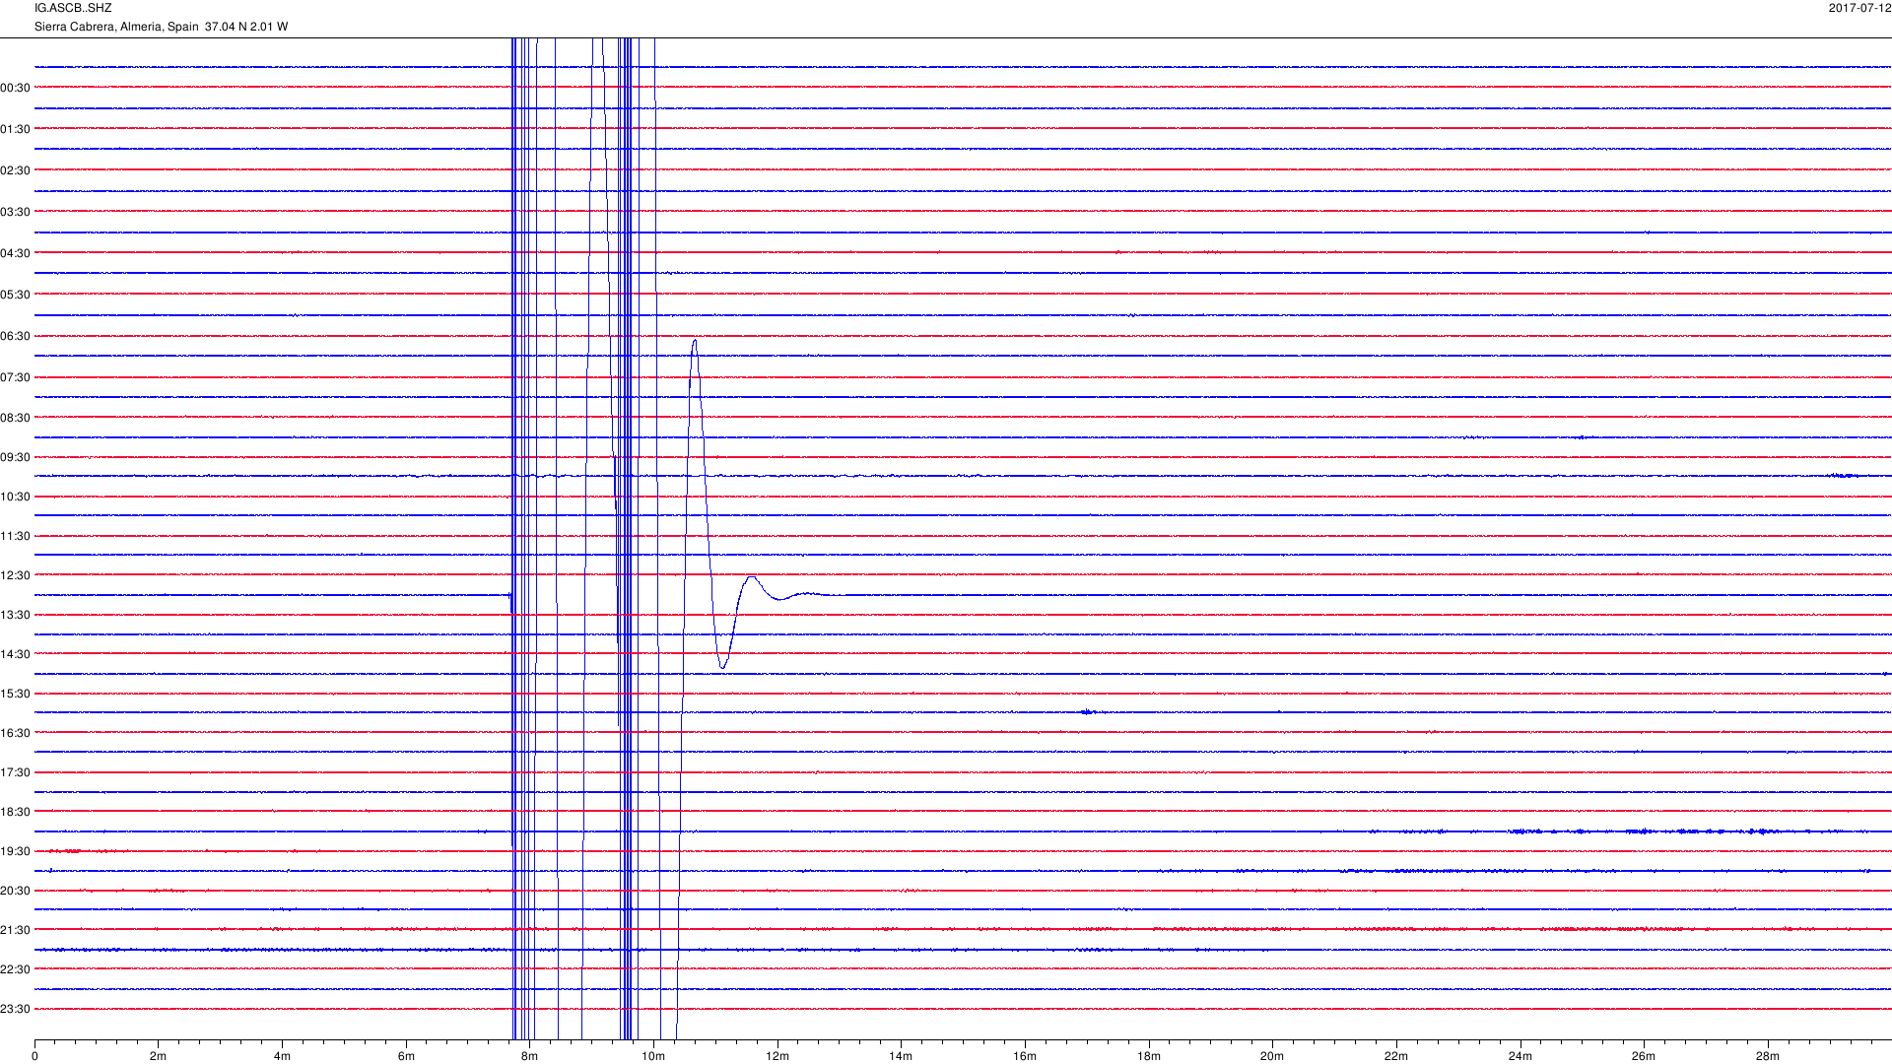Image resolution: width=1892 pixels, height=1064 pixels.
Task: Click the 14m tick label on time axis
Action: [x=901, y=1056]
